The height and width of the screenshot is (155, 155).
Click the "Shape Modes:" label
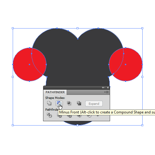(x=55, y=98)
